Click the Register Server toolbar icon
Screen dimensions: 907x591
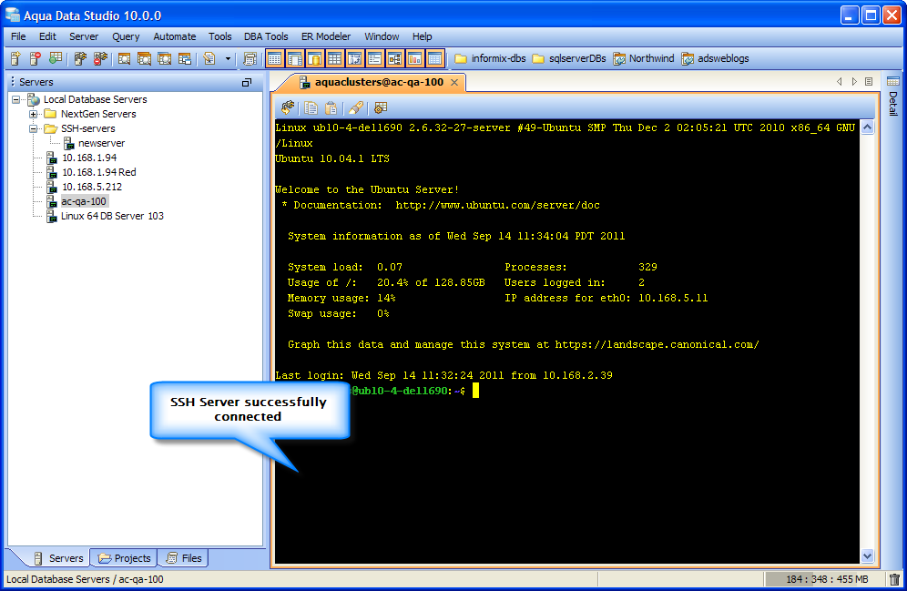pos(15,58)
